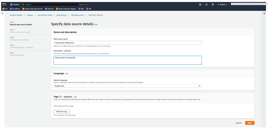Open the Default language dropdown

coord(128,86)
